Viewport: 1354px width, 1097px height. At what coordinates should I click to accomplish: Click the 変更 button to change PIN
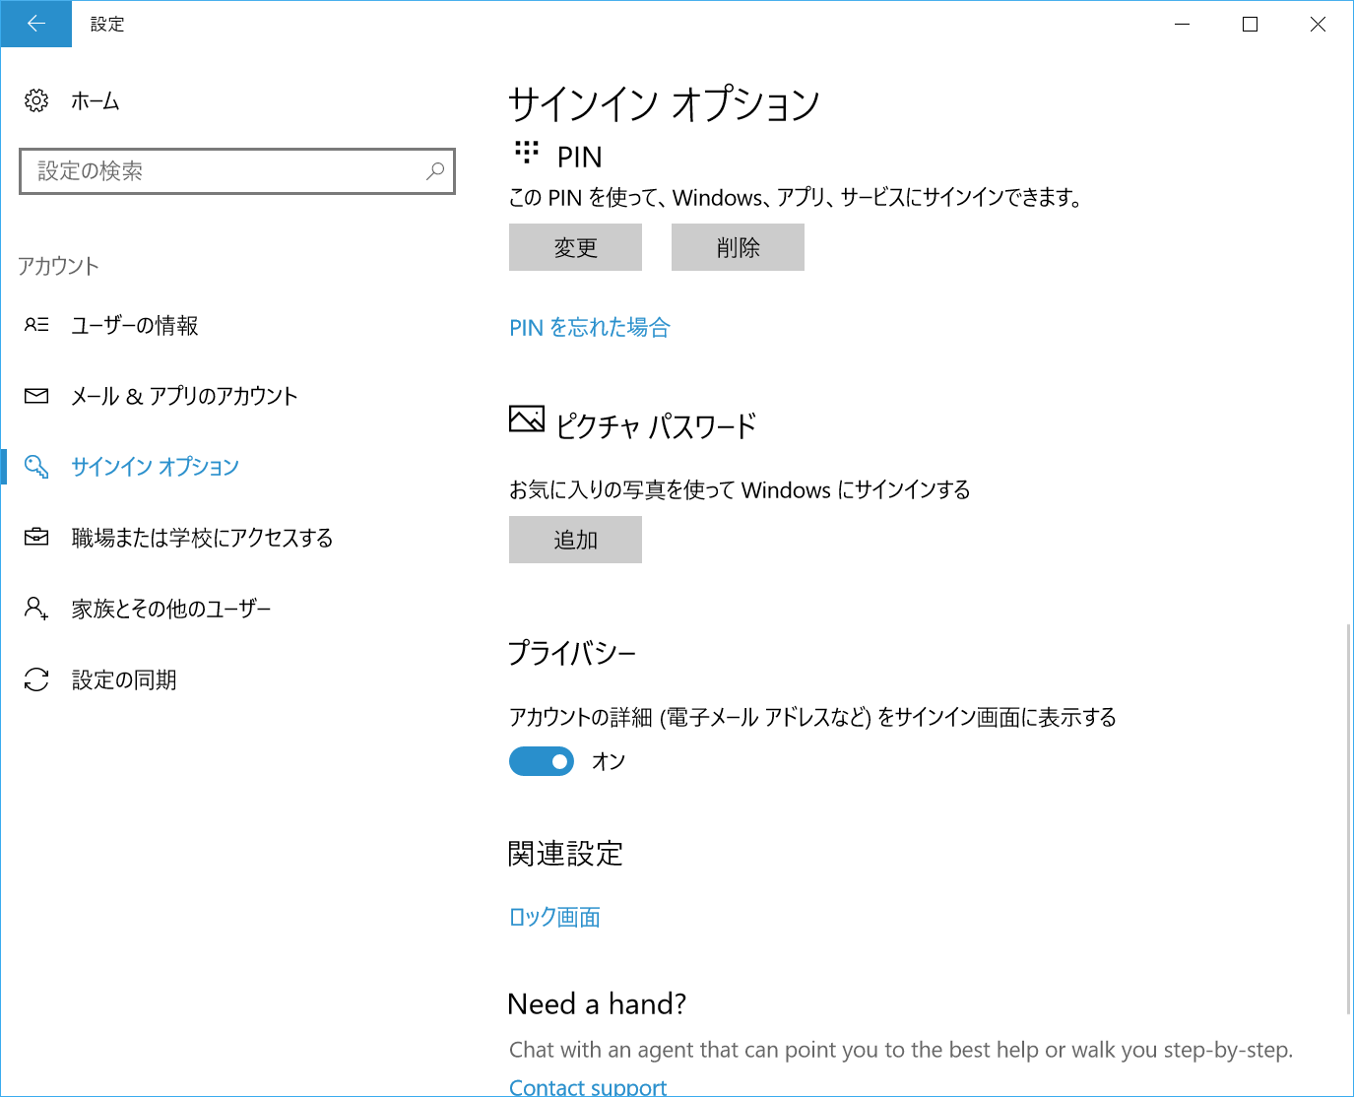[575, 247]
